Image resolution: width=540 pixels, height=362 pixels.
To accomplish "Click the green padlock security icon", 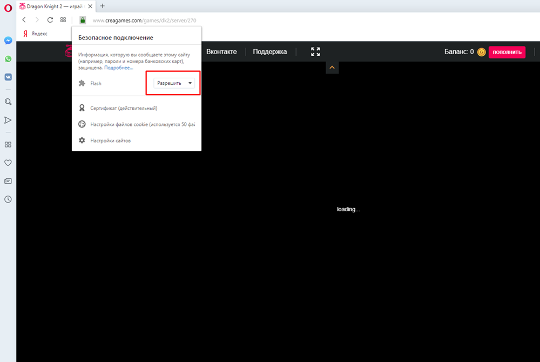I will (82, 20).
